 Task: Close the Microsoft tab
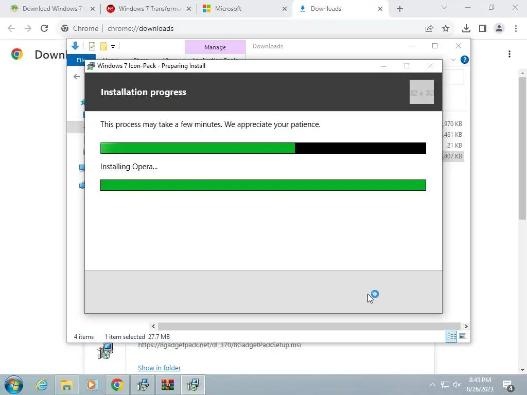click(285, 9)
